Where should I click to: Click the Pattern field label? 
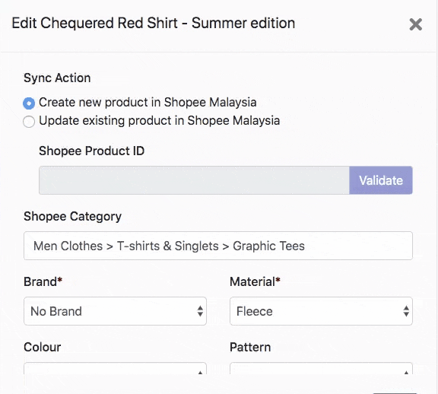click(x=250, y=347)
